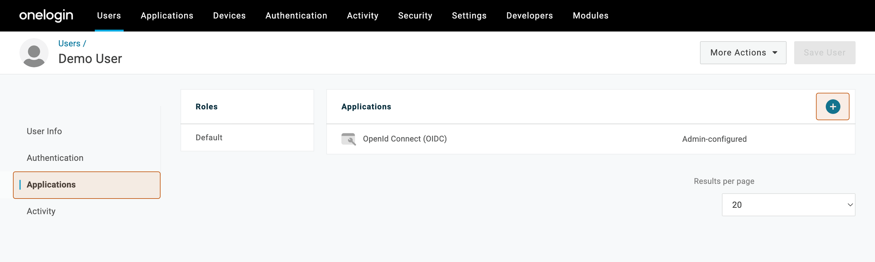Click the plus icon to add application
The image size is (875, 262).
pyautogui.click(x=832, y=106)
